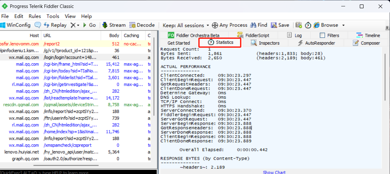The width and height of the screenshot is (390, 174).
Task: Click the Fiddler app icon in title bar
Action: (x=5, y=6)
